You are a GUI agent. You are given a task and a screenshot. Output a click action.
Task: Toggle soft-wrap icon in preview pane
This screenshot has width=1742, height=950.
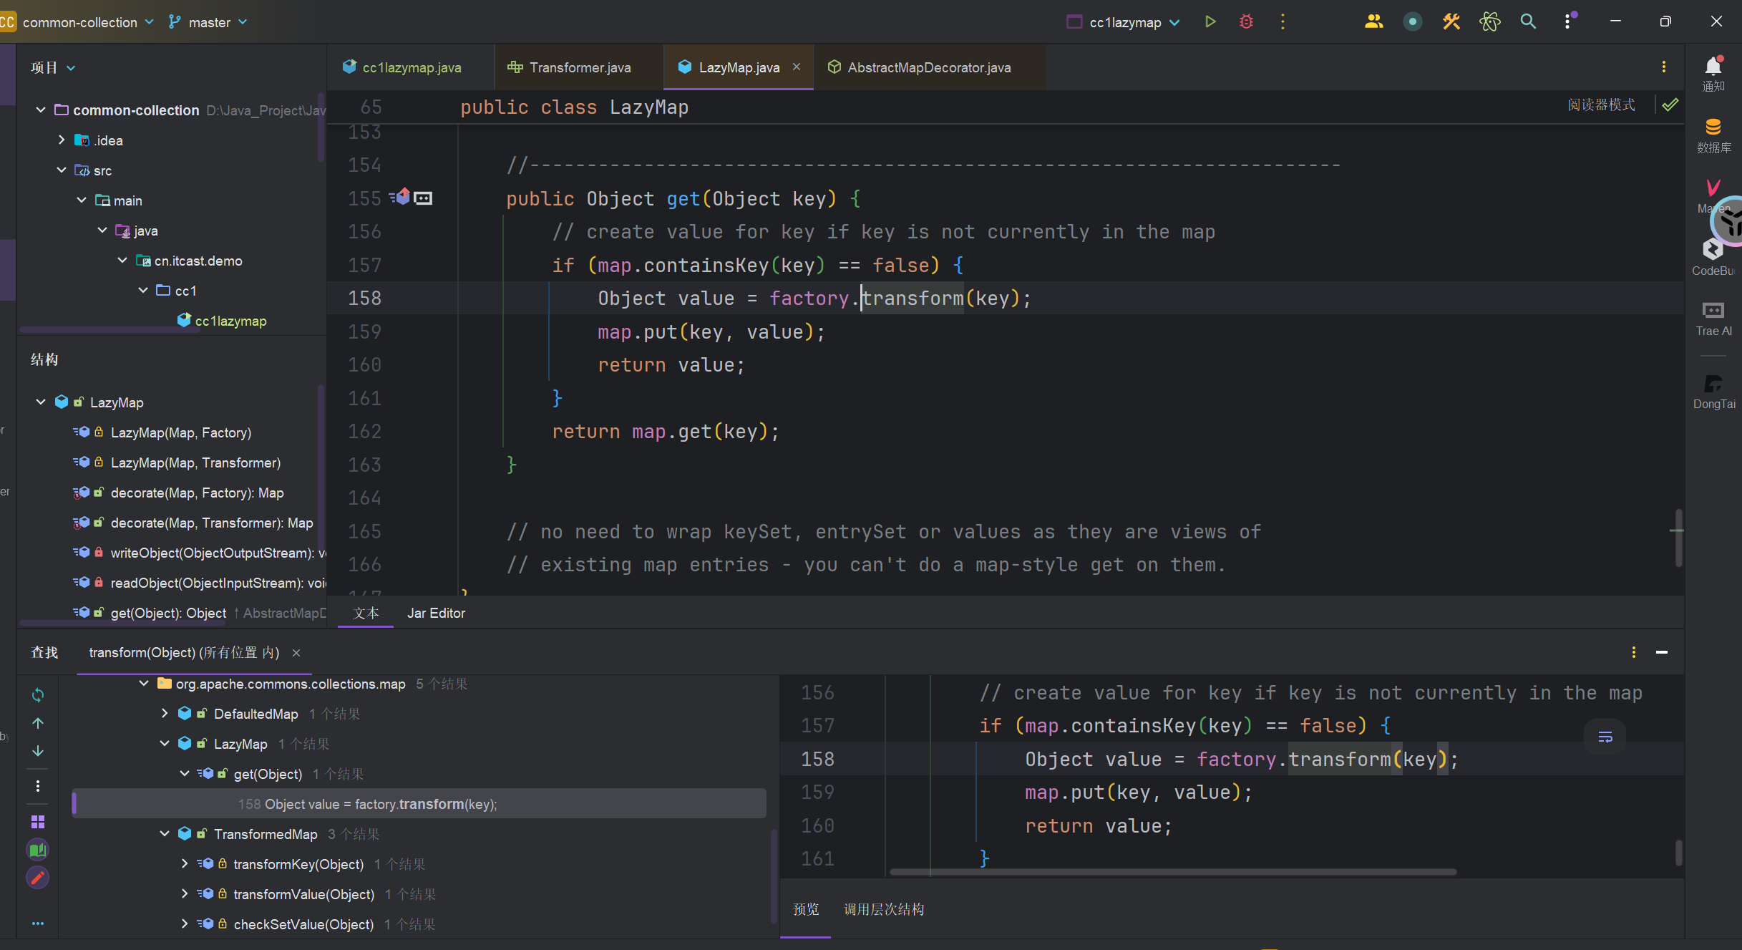1605,737
